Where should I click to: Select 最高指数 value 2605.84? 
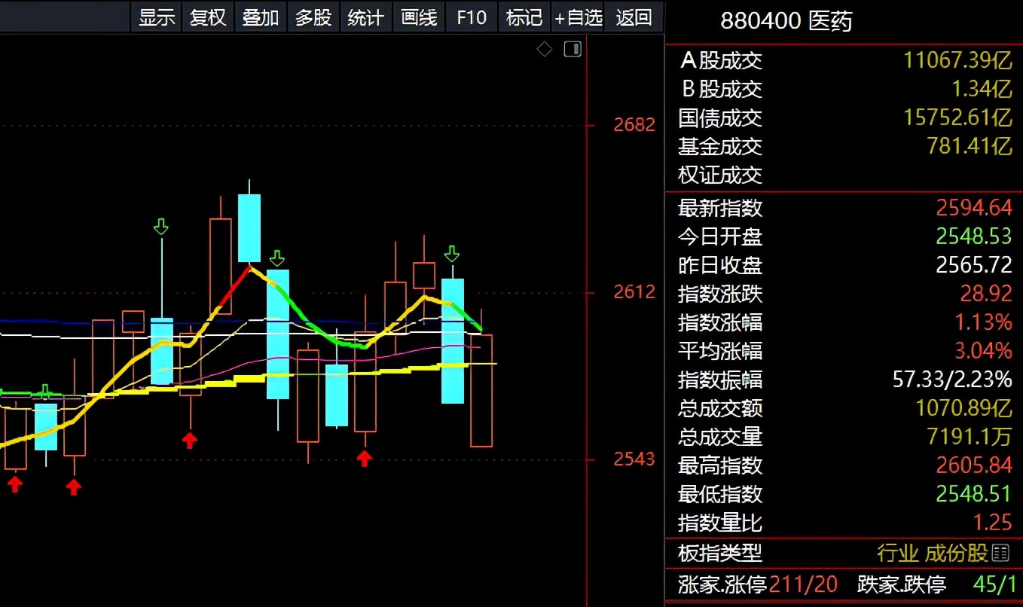point(974,465)
